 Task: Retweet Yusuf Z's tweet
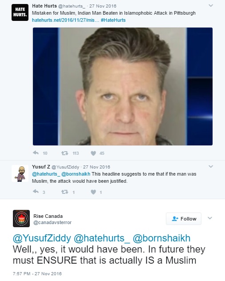pos(64,192)
